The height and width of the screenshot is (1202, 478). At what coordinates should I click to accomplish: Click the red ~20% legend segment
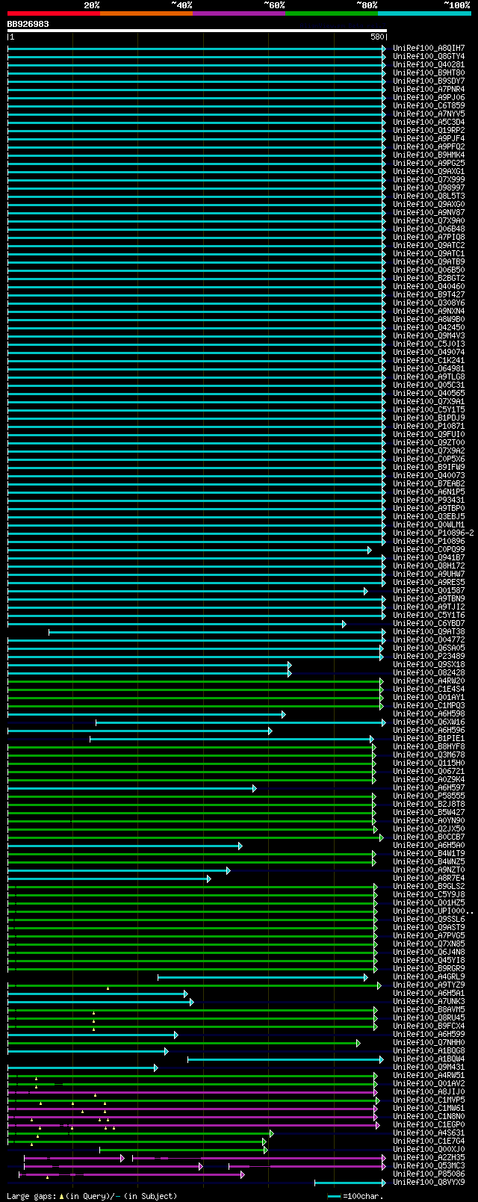pos(54,13)
